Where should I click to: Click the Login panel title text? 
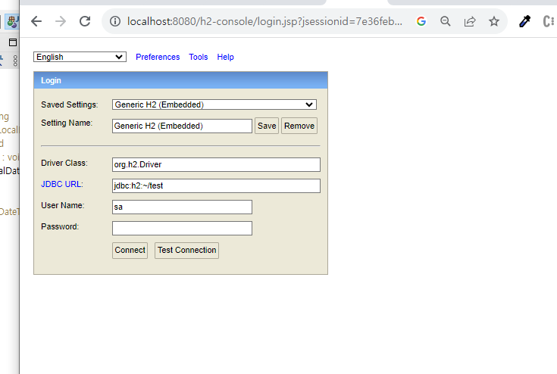(51, 80)
